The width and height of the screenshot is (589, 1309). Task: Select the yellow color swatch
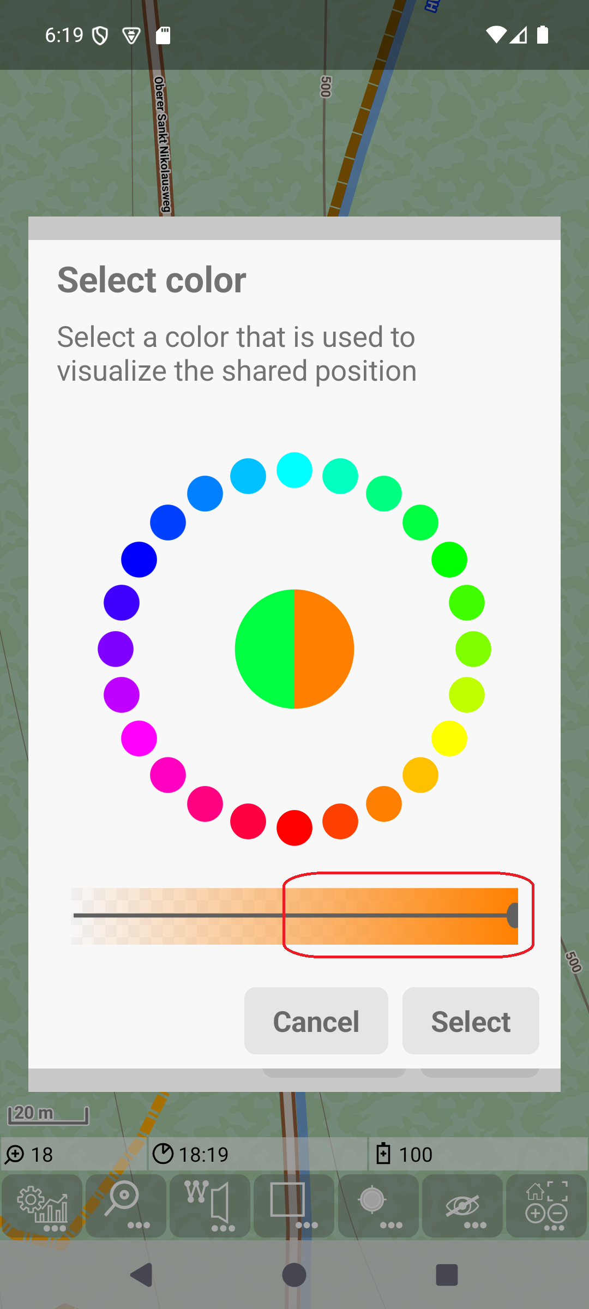click(x=449, y=738)
